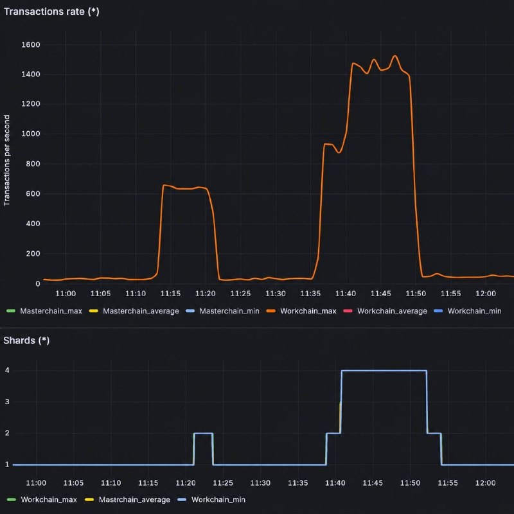Click the 600 TPS plateau on the orange line

[x=185, y=188]
